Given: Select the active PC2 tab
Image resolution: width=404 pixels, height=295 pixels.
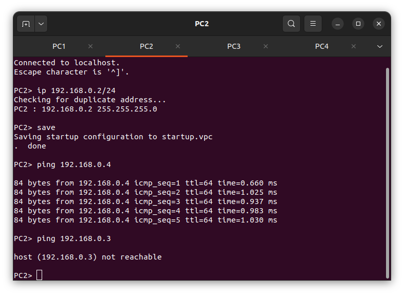Looking at the screenshot, I should point(146,46).
